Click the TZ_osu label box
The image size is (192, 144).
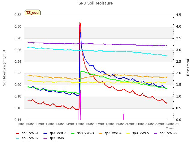coord(32,13)
